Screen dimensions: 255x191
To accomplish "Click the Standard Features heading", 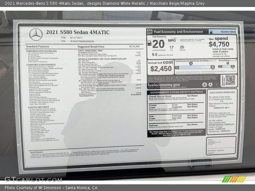I will (x=37, y=46).
